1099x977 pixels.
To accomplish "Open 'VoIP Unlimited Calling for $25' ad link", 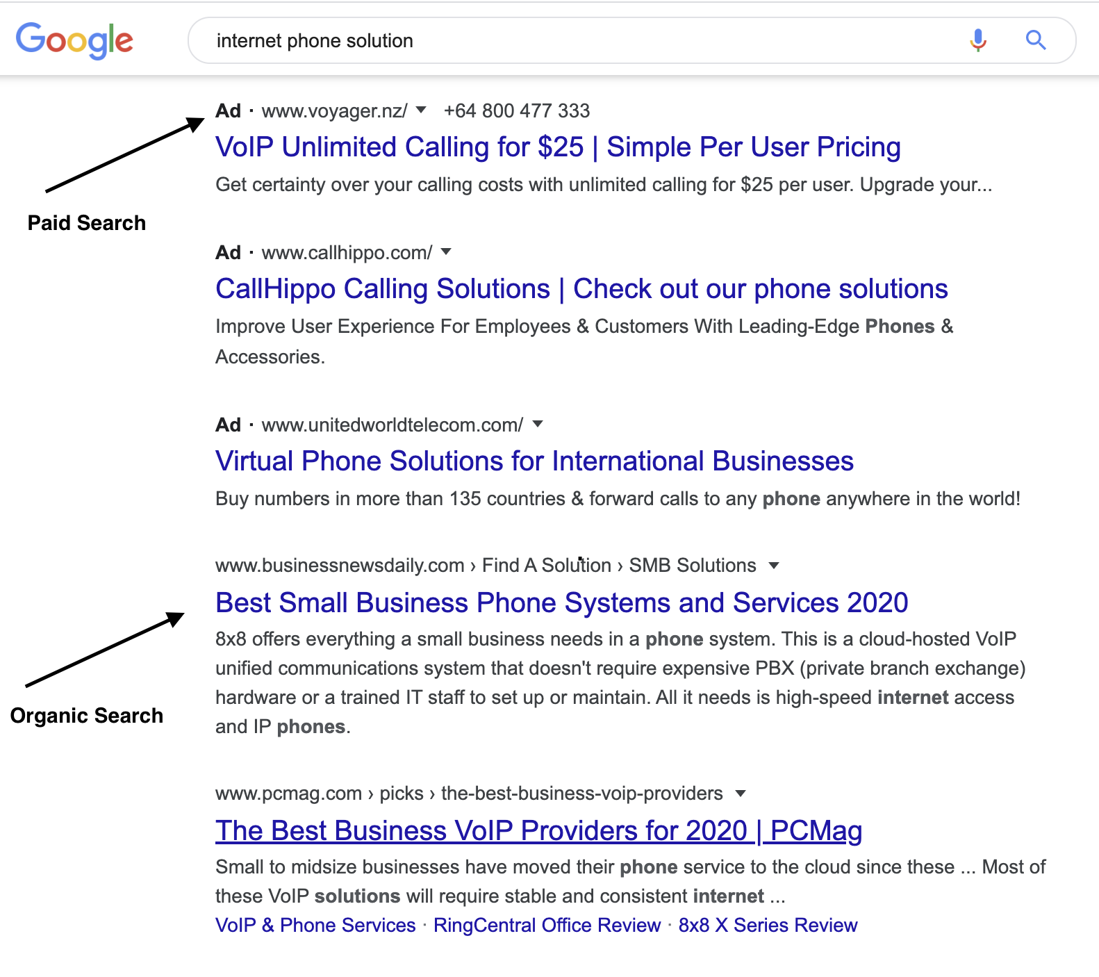I will tap(558, 147).
